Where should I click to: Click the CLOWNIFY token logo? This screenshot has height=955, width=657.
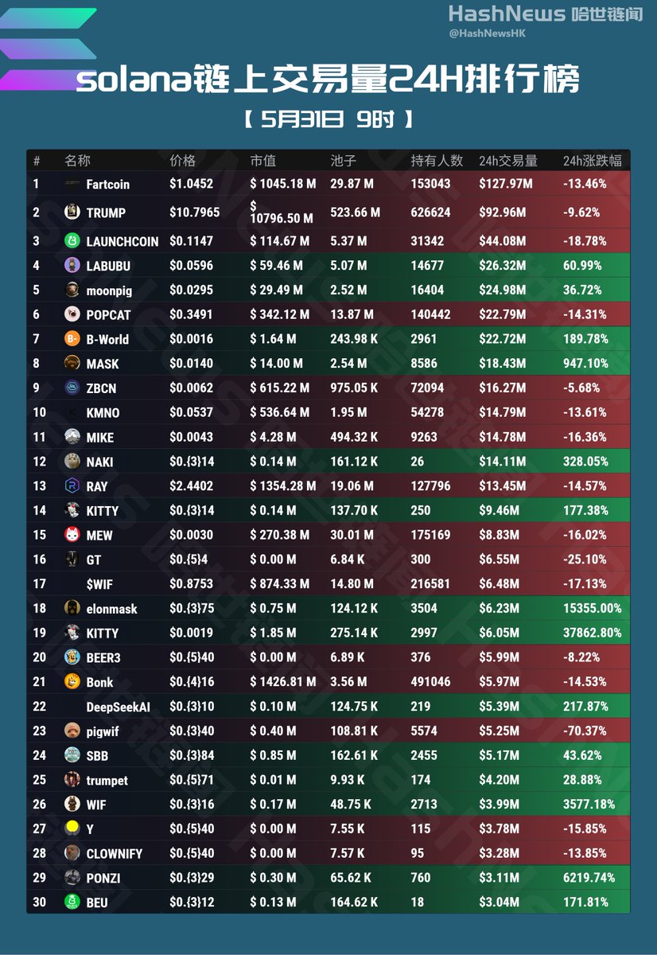tap(72, 853)
